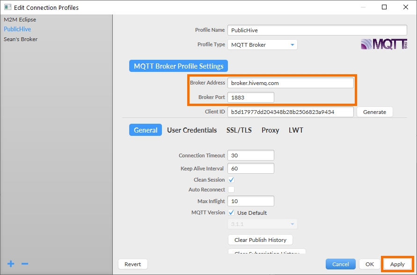Select the LWT tab
This screenshot has height=275, width=417.
pos(296,130)
